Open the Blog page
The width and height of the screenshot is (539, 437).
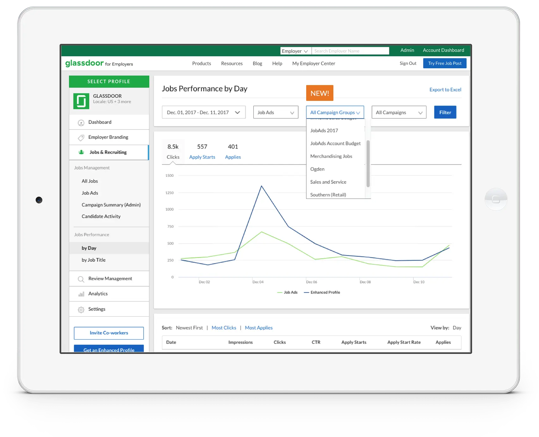(257, 63)
